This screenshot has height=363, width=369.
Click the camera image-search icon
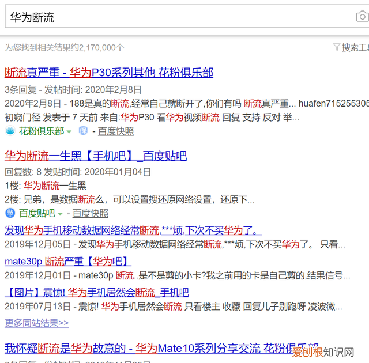(x=363, y=17)
